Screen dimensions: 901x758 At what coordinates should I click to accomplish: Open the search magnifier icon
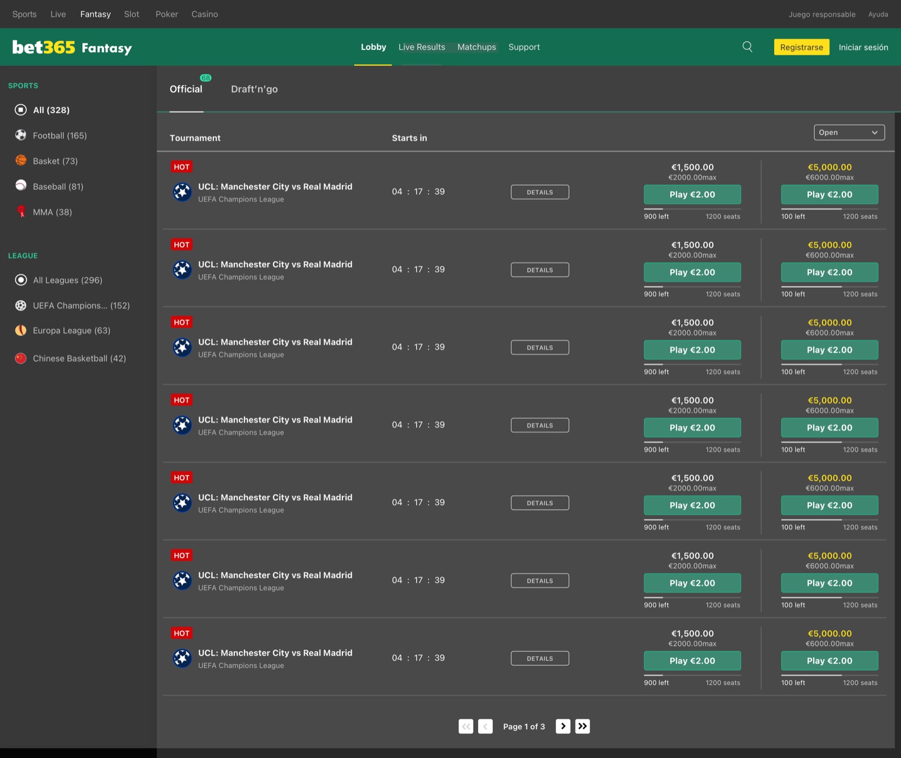(x=747, y=47)
